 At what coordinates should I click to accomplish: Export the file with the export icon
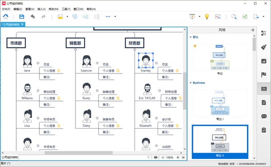coord(256,17)
